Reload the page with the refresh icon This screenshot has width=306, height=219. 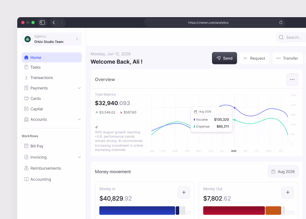(x=281, y=23)
